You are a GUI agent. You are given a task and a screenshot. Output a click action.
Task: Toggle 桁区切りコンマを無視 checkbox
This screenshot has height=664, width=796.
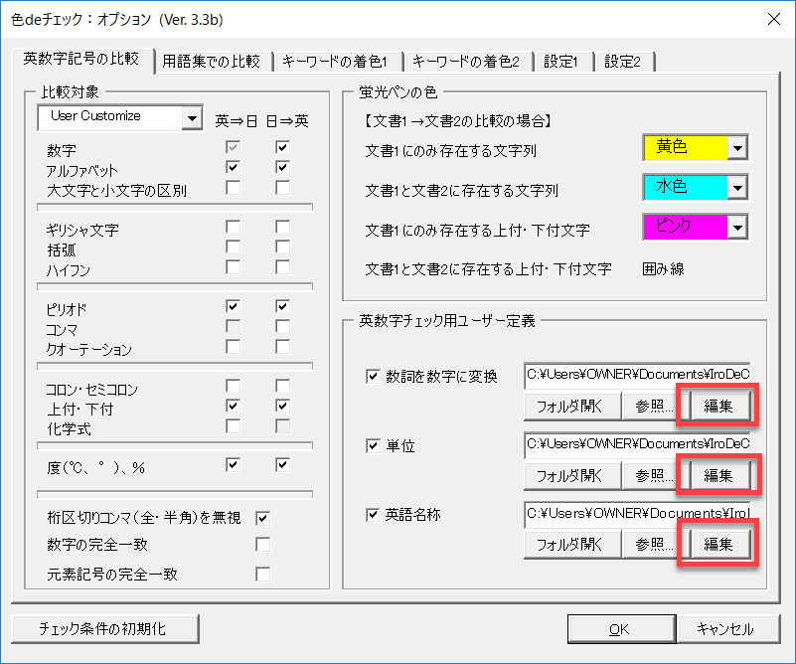[263, 518]
